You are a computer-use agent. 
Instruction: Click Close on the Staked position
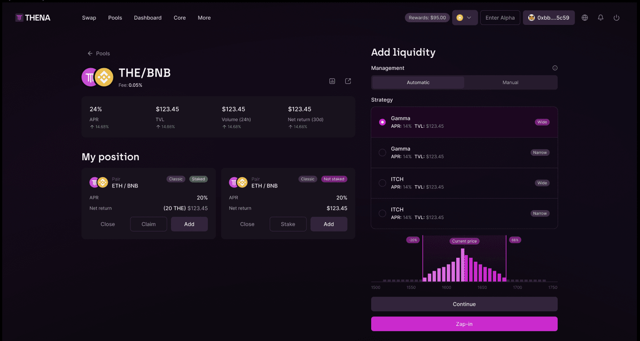[x=108, y=224]
